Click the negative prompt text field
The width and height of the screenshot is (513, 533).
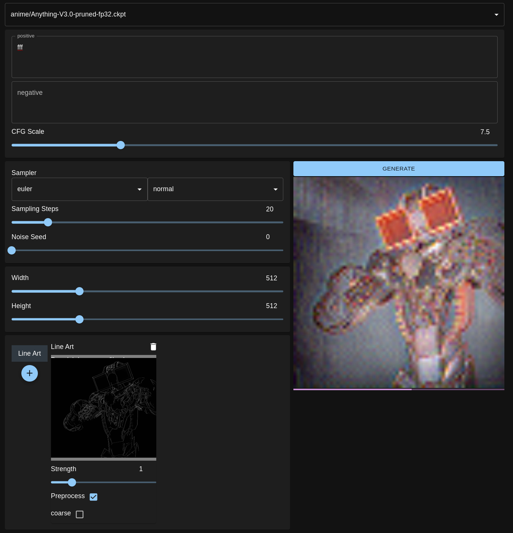tap(254, 102)
